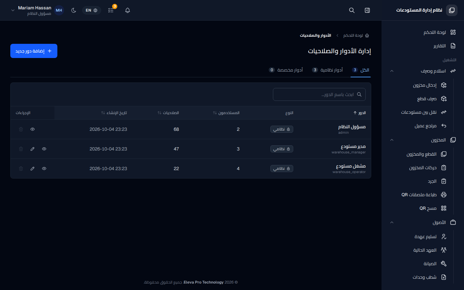Toggle dark mode moon icon

[x=74, y=10]
